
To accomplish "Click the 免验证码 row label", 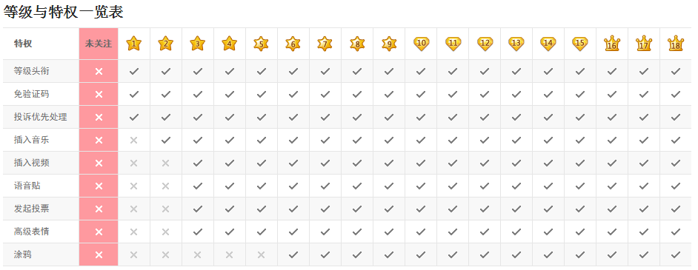I will click(32, 94).
